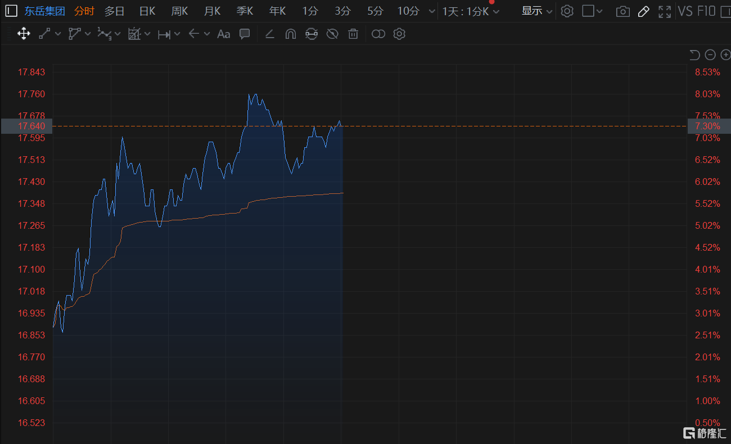Take a chart screenshot with camera icon

(622, 11)
